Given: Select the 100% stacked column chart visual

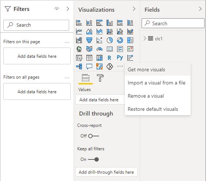Looking at the screenshot, I should click(130, 23).
